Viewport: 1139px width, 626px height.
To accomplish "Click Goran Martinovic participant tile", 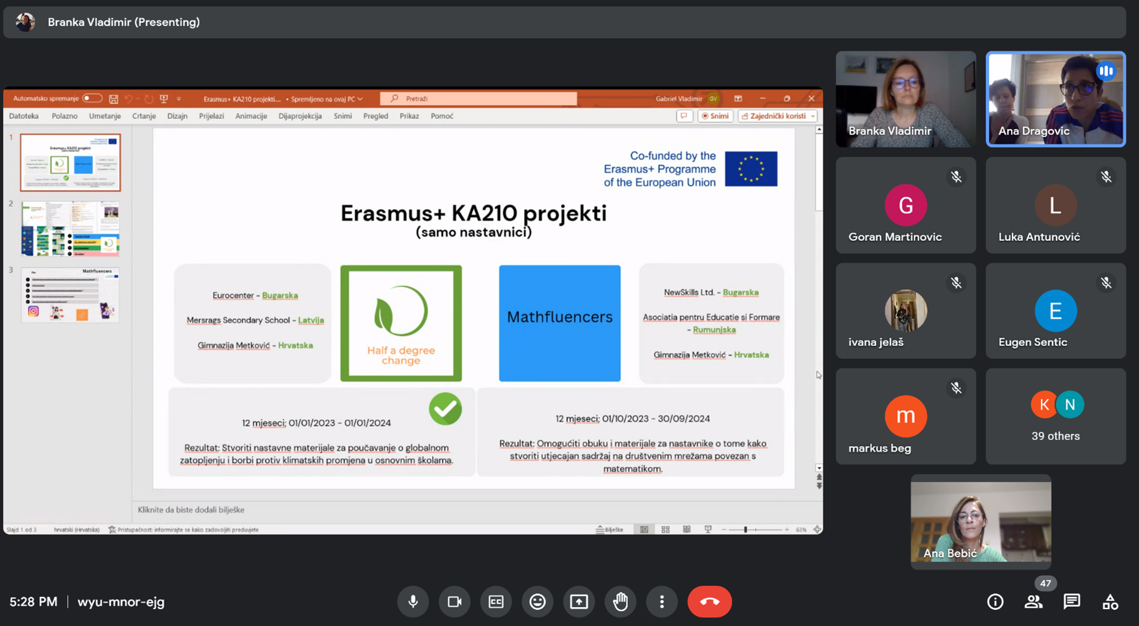I will 906,205.
